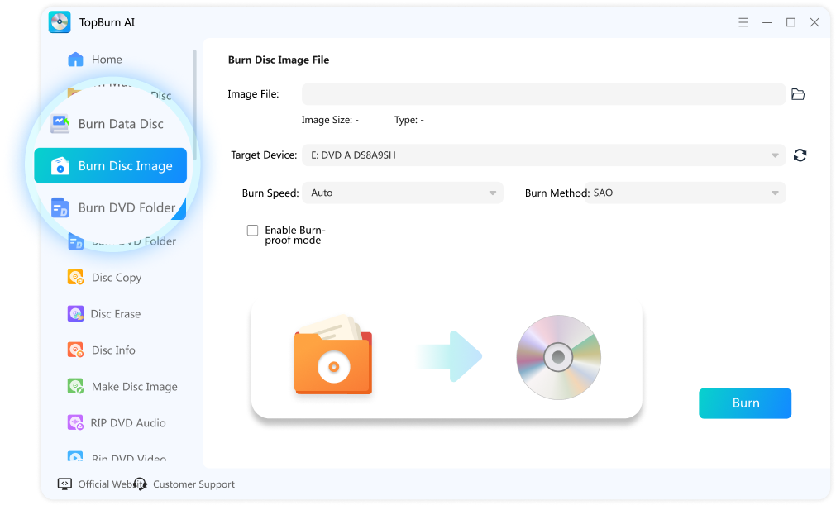The image size is (836, 505).
Task: Click the Make Disc Image icon
Action: pos(75,387)
